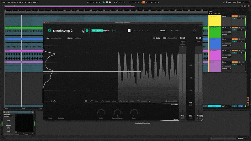Pause the smart:comp display
The width and height of the screenshot is (251, 141).
[51, 101]
